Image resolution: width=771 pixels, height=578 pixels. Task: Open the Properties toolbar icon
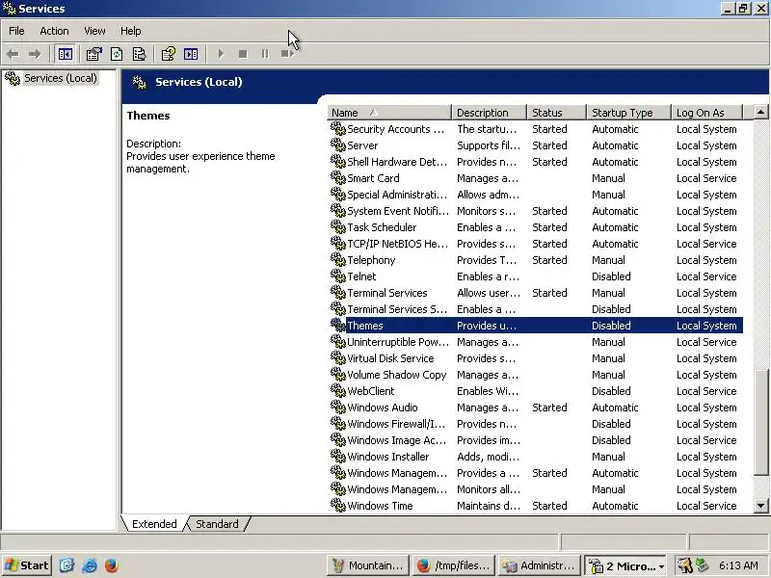pyautogui.click(x=93, y=54)
